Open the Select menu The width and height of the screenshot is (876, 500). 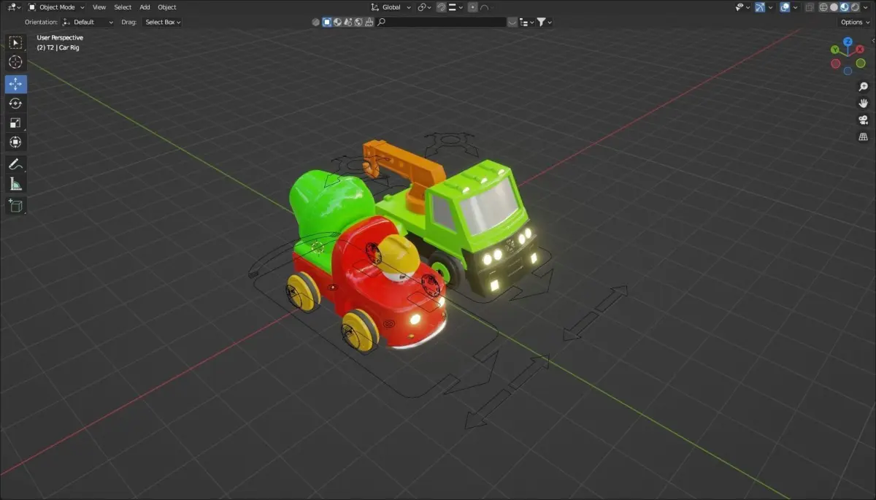123,7
